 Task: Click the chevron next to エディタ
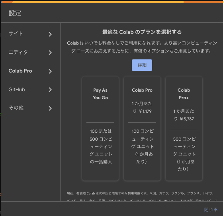click(50, 53)
